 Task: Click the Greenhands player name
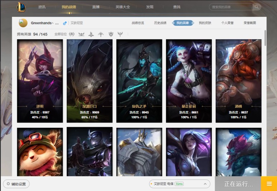pyautogui.click(x=45, y=23)
